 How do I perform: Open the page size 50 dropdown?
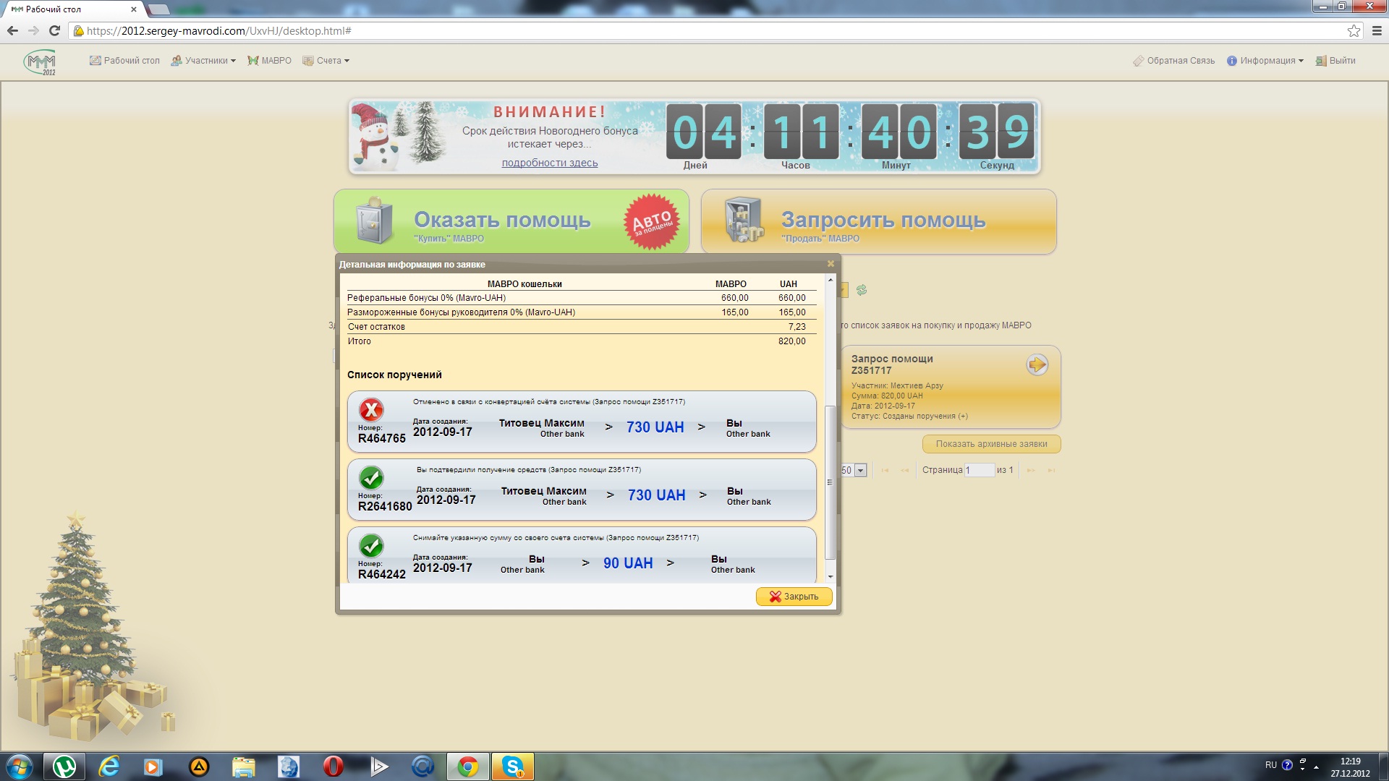pos(861,471)
